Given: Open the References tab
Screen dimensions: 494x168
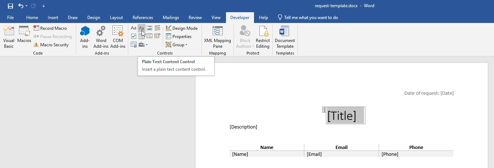Looking at the screenshot, I should (143, 18).
